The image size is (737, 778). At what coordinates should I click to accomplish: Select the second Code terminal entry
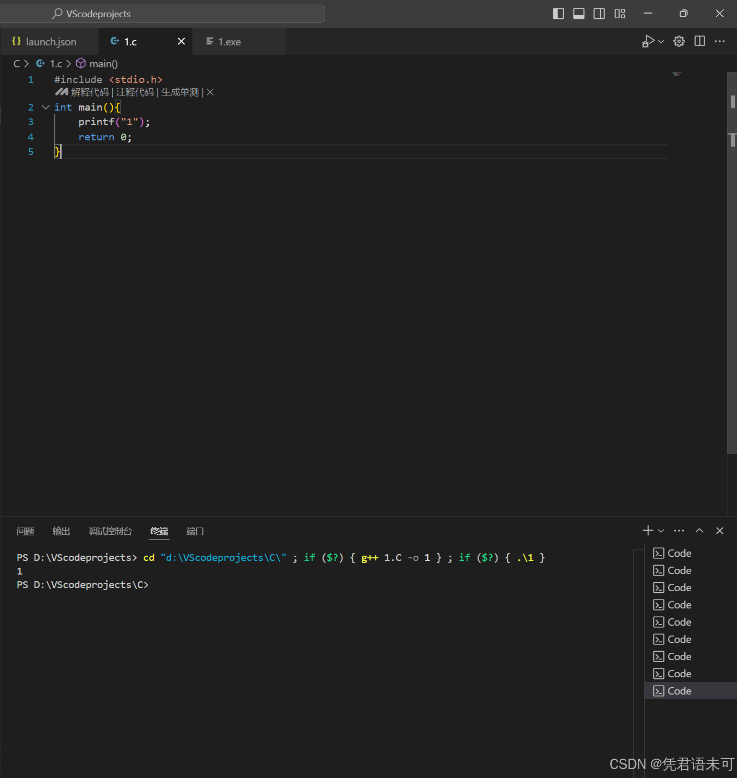click(x=691, y=570)
